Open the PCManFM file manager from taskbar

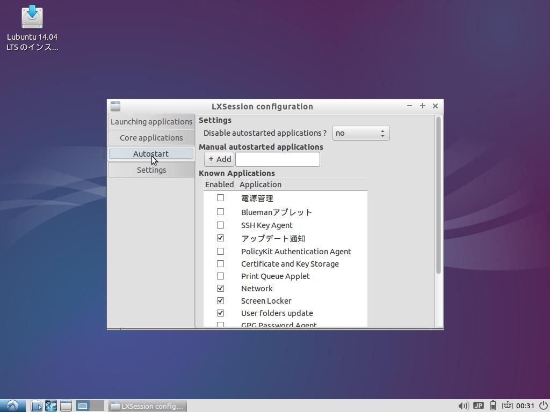pos(36,406)
